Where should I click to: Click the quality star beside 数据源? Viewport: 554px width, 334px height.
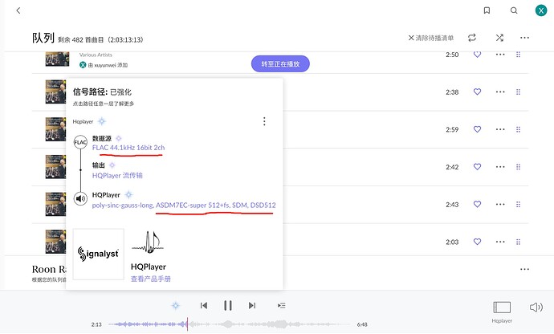(x=119, y=138)
